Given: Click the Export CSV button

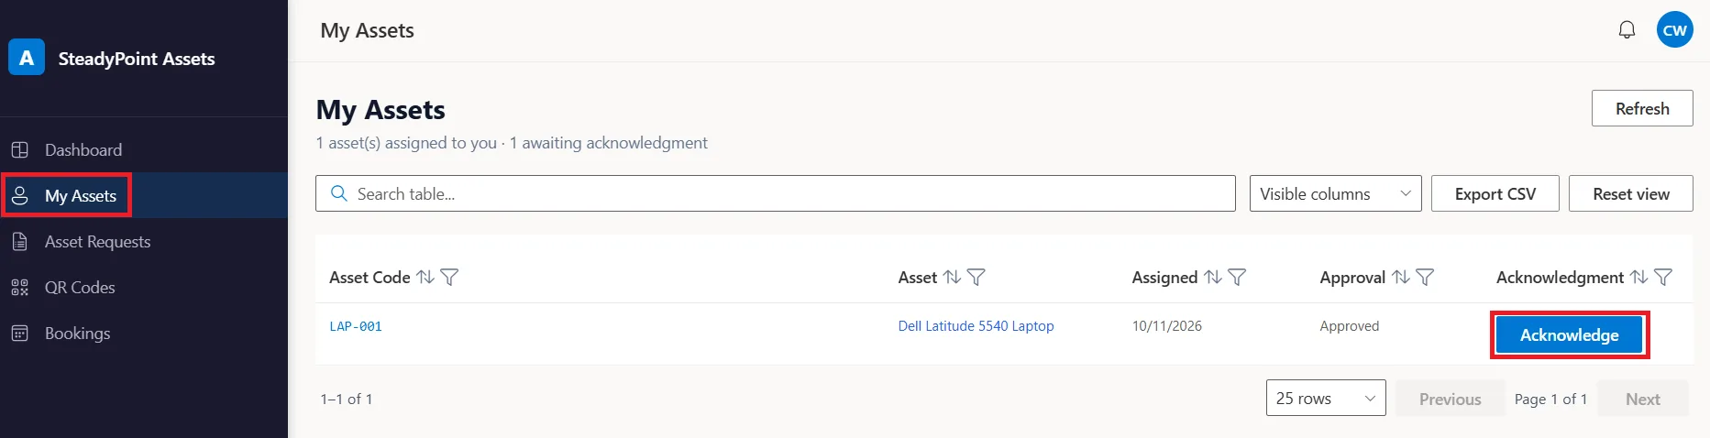Looking at the screenshot, I should point(1495,193).
